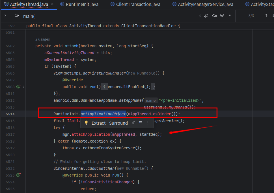Click the gutter override icon beside line 6523
This screenshot has width=274, height=193.
click(18, 175)
